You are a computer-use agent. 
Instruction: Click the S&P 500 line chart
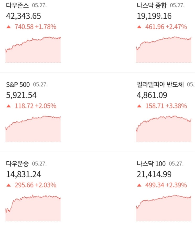[x=33, y=129]
